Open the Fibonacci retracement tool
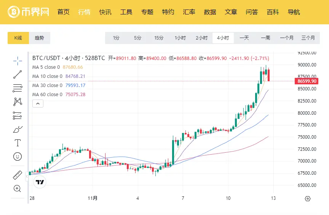This screenshot has width=329, height=215. 18,89
